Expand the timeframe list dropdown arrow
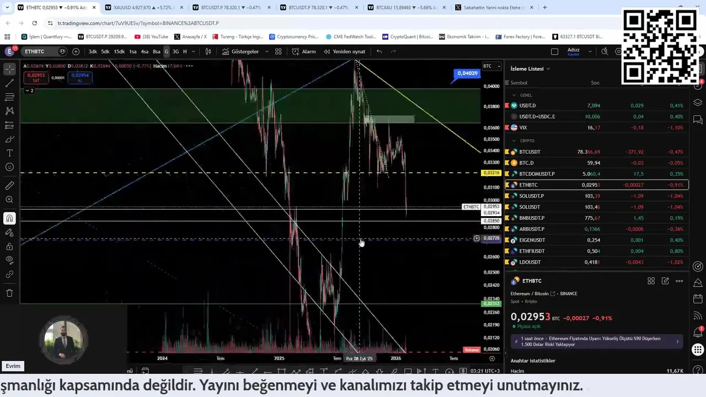 coord(193,51)
